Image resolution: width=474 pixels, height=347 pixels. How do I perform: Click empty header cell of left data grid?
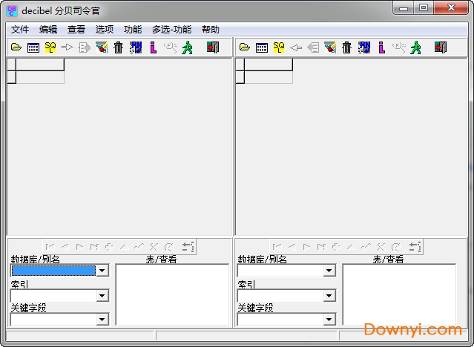tap(40, 65)
